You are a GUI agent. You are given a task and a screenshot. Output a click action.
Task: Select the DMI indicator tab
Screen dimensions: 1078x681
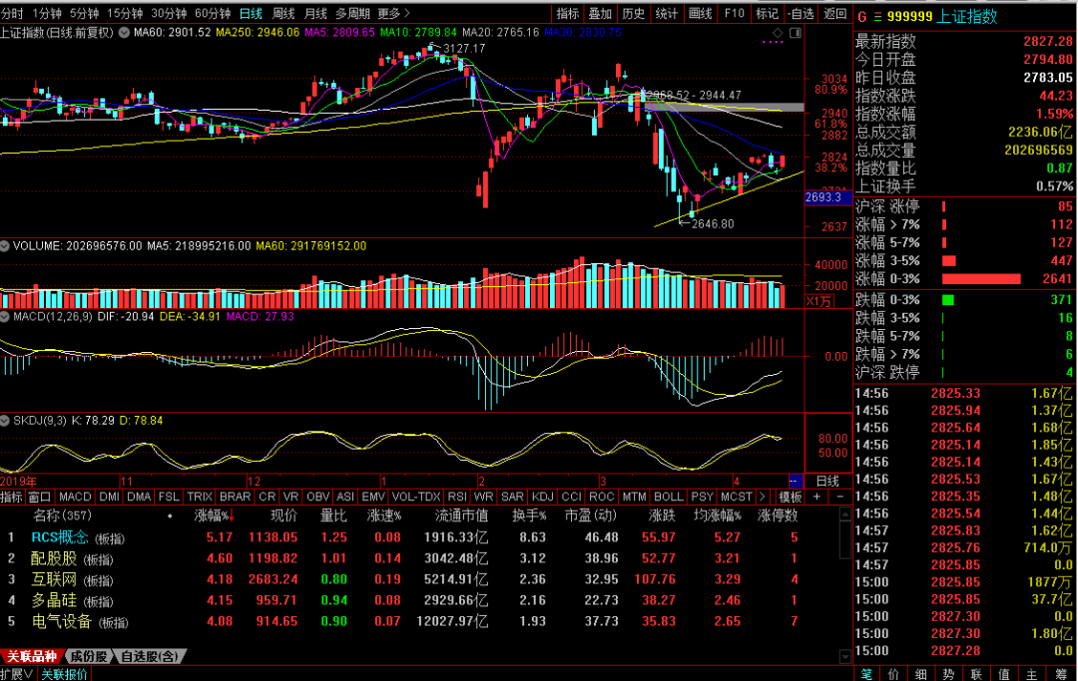(110, 497)
